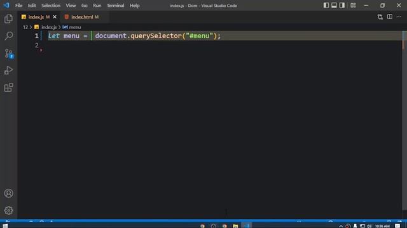Open the Selection menu
The width and height of the screenshot is (407, 228).
51,6
